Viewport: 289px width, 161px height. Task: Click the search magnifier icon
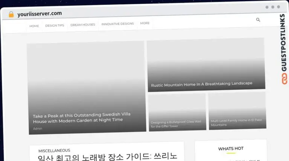(258, 20)
